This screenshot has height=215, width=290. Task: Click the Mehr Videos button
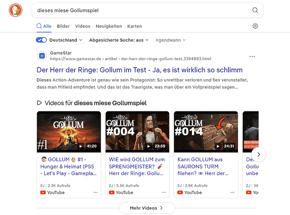[x=147, y=208]
